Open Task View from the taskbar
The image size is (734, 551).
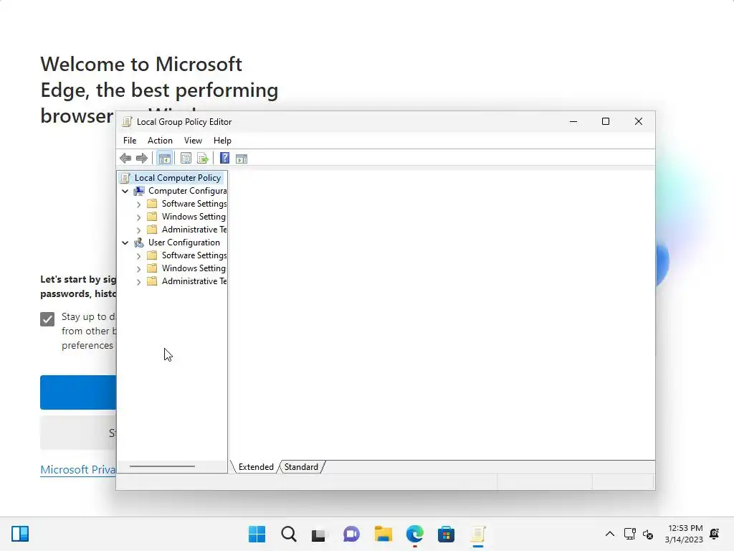[x=320, y=534]
